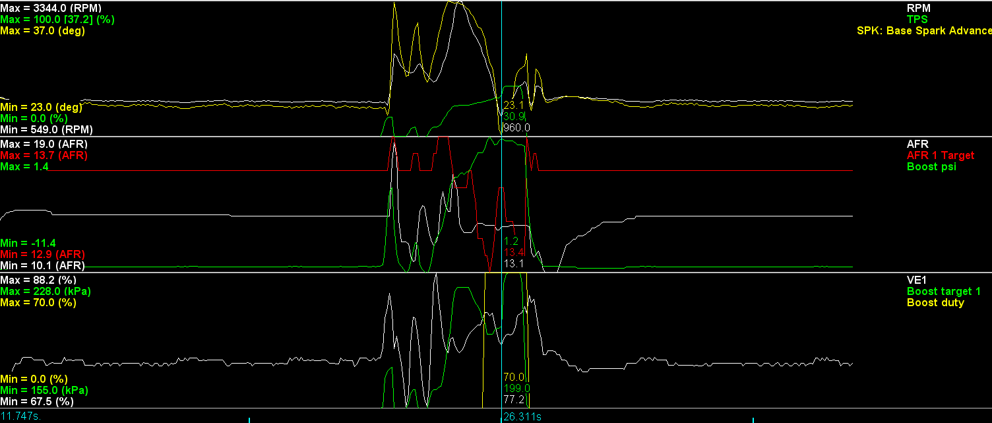Select the AFR legend label
The height and width of the screenshot is (423, 992).
point(917,144)
